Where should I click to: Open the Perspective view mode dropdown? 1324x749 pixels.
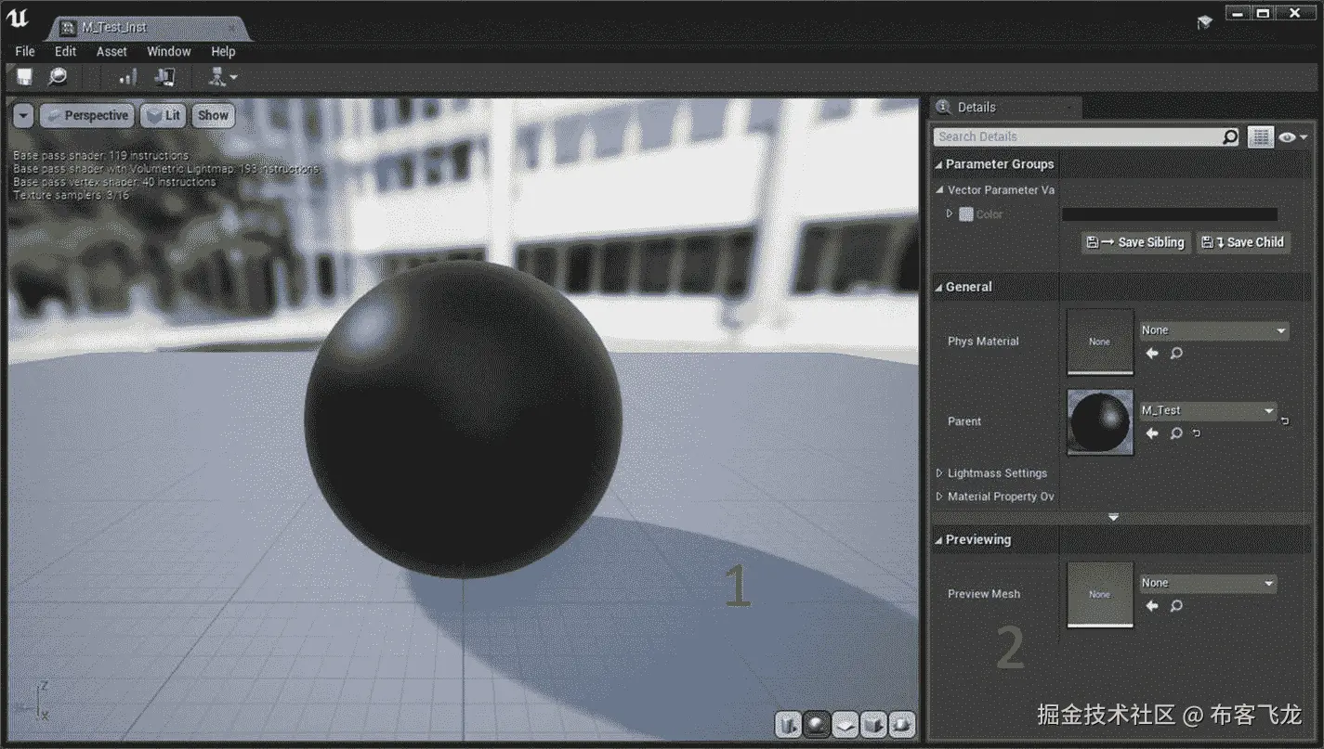pos(87,116)
